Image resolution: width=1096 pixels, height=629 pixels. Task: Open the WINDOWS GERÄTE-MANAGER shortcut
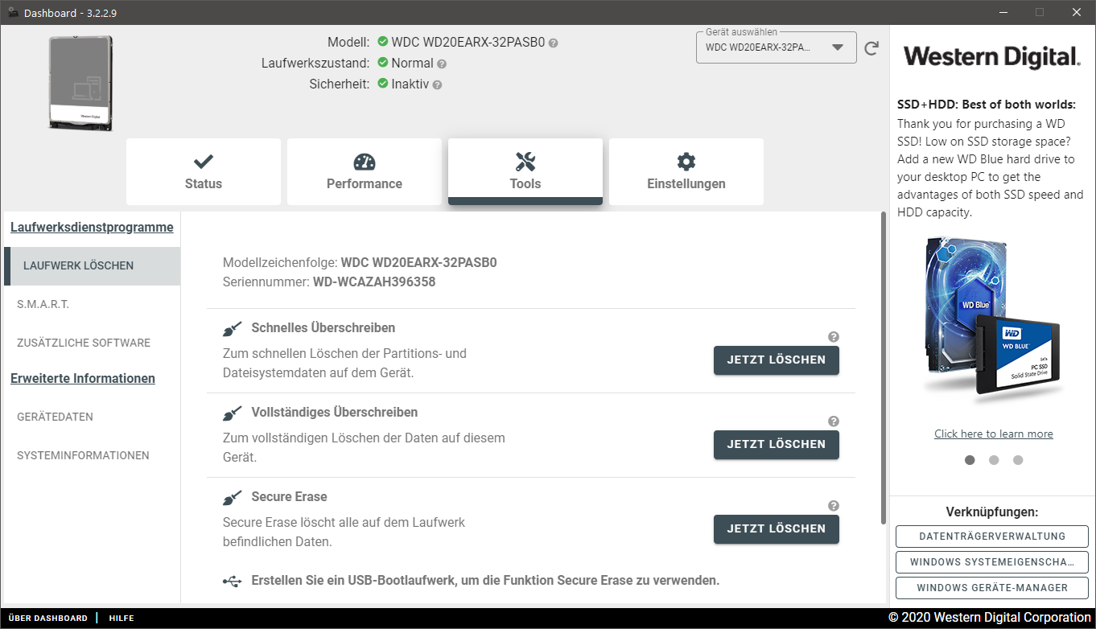992,588
